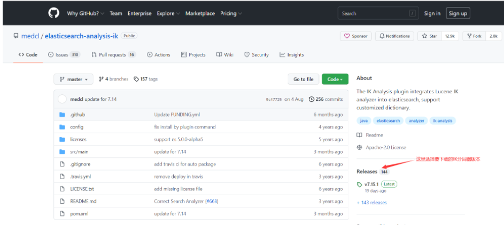The image size is (504, 225).
Task: Open the Releases 144 heading link
Action: click(373, 172)
